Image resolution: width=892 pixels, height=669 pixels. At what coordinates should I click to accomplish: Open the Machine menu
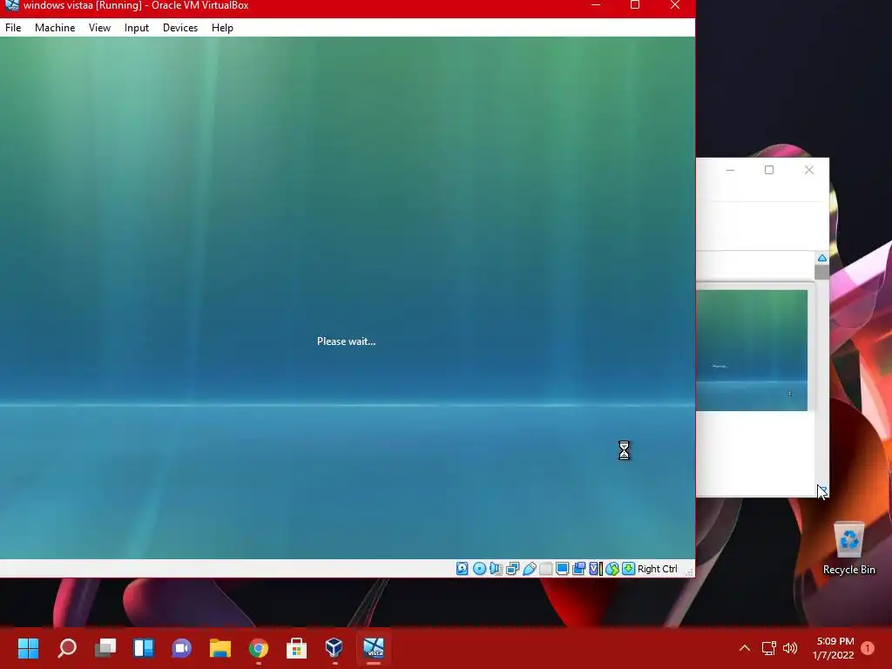pos(55,27)
